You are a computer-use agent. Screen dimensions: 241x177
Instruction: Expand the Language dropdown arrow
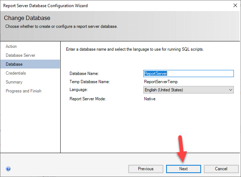pyautogui.click(x=230, y=90)
